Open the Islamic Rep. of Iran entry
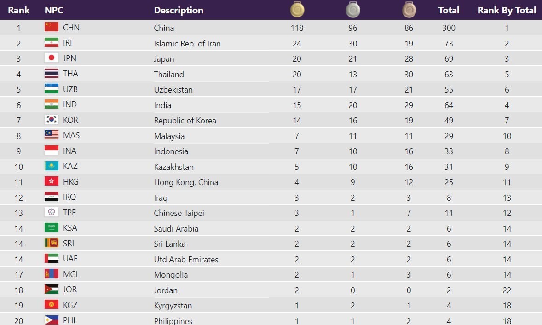Image resolution: width=542 pixels, height=325 pixels. [x=187, y=44]
